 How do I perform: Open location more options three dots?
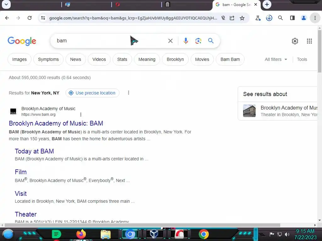click(129, 93)
